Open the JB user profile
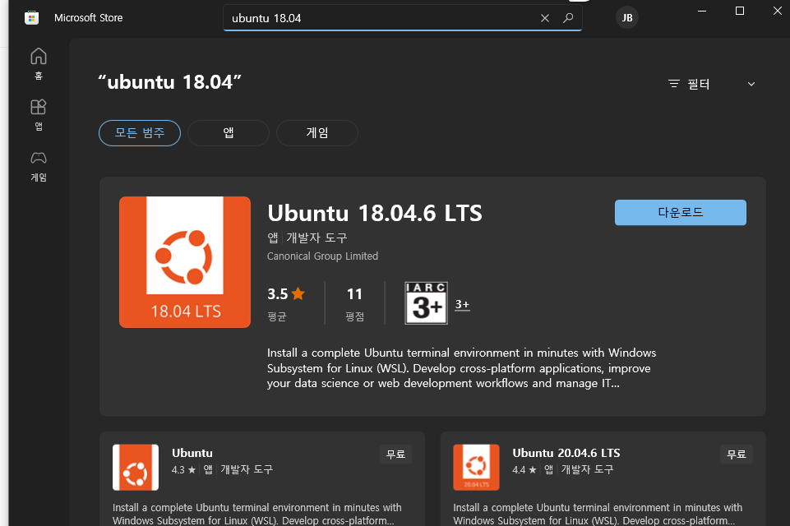The width and height of the screenshot is (790, 526). click(626, 18)
